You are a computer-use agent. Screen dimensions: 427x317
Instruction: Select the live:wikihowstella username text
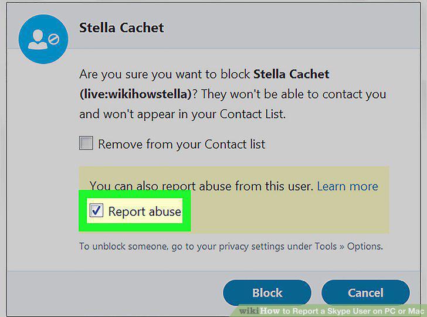[x=135, y=94]
